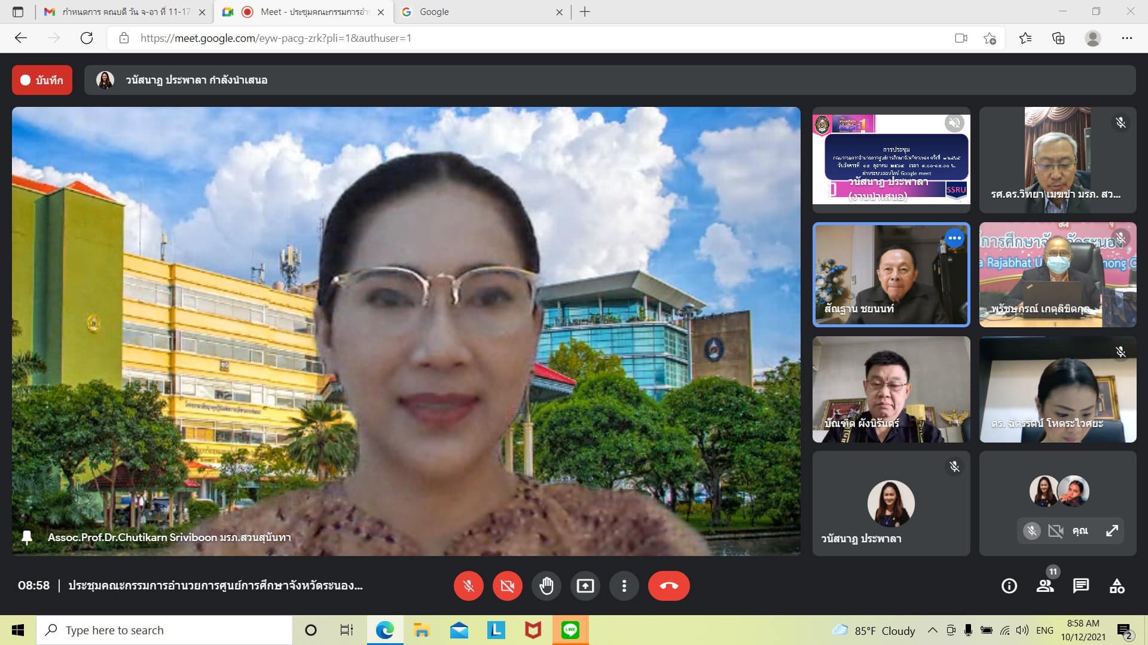Hang up with the red leave call button

coord(668,586)
